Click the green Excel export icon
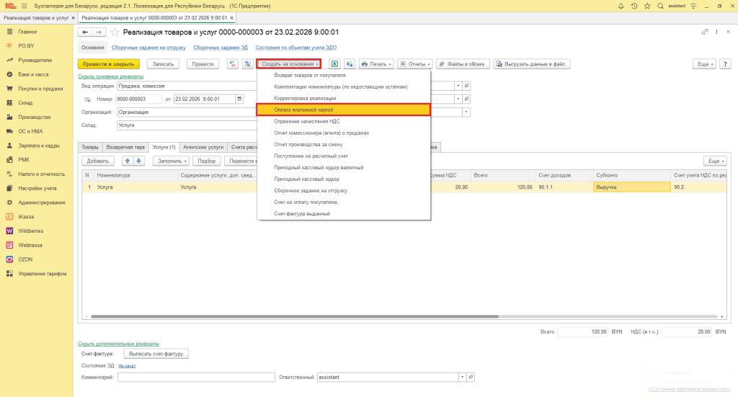Image resolution: width=738 pixels, height=397 pixels. pyautogui.click(x=334, y=64)
